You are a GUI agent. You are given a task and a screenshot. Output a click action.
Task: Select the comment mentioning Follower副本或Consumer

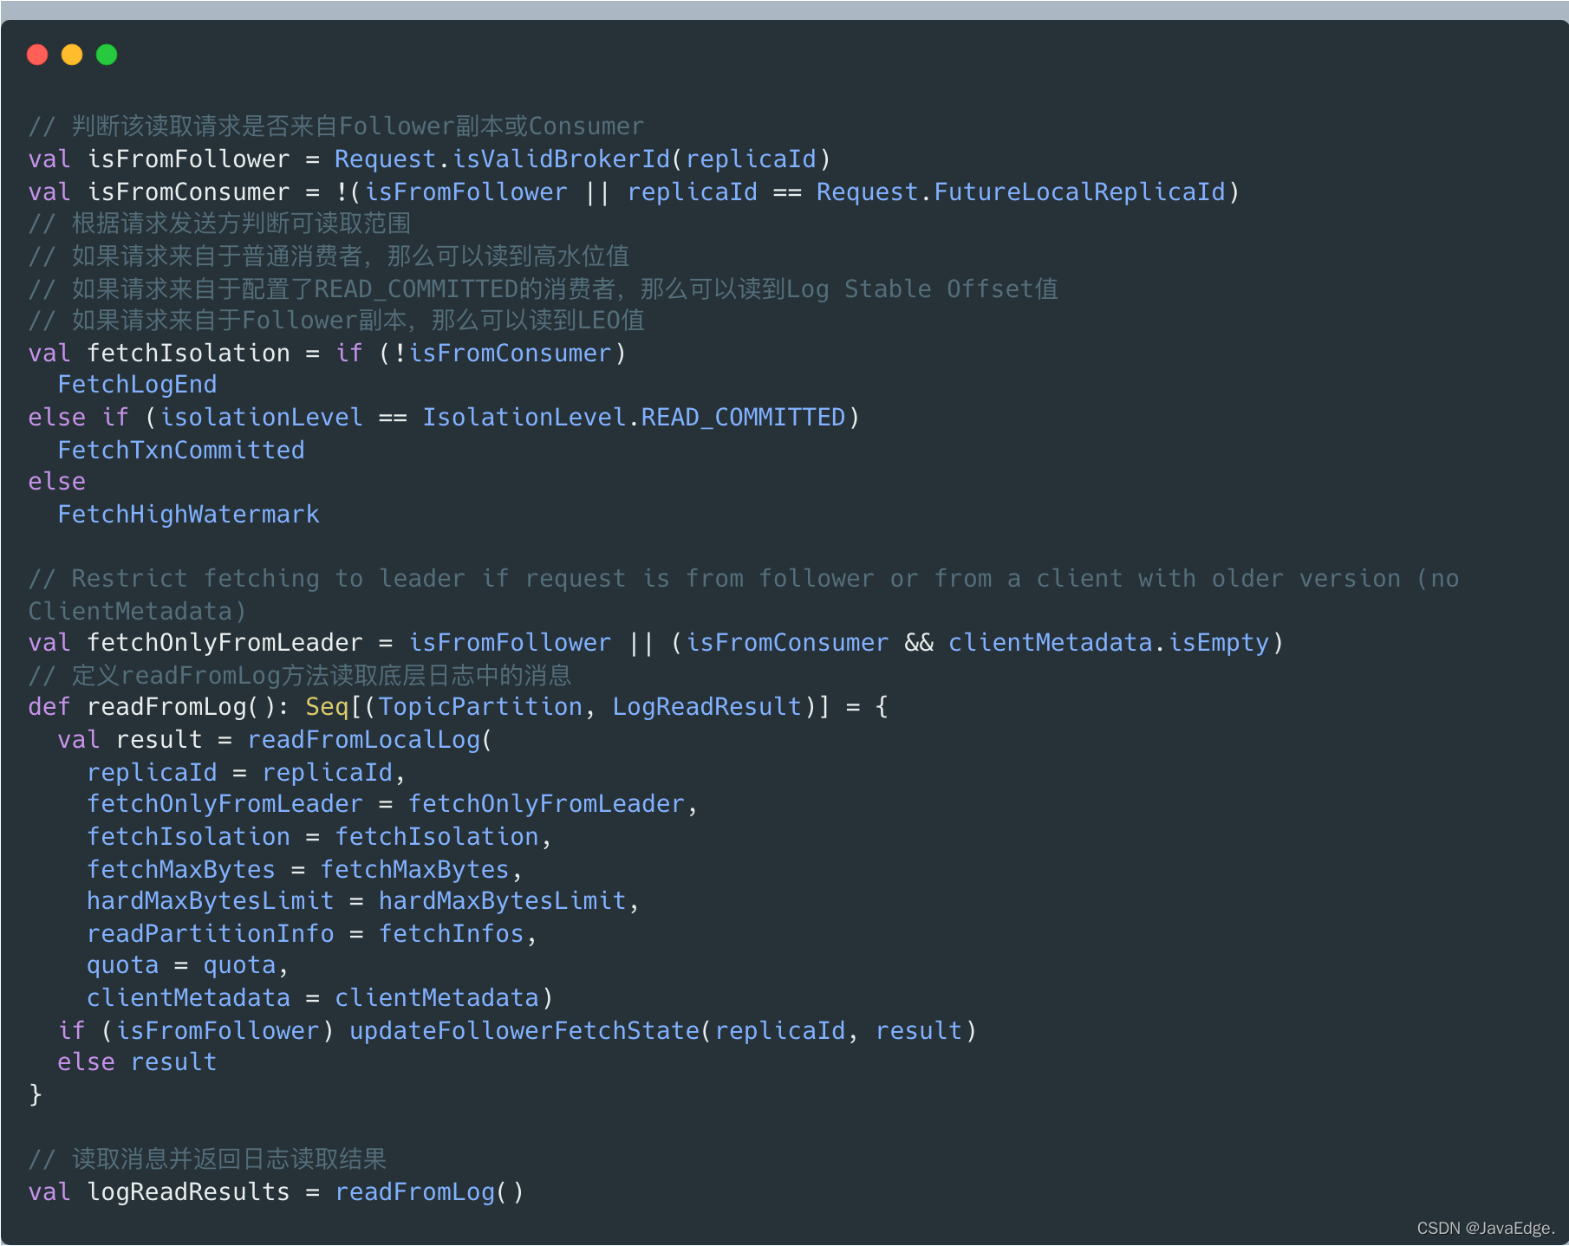pos(336,127)
